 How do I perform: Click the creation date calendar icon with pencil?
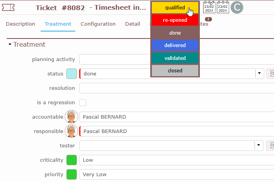tap(209, 7)
